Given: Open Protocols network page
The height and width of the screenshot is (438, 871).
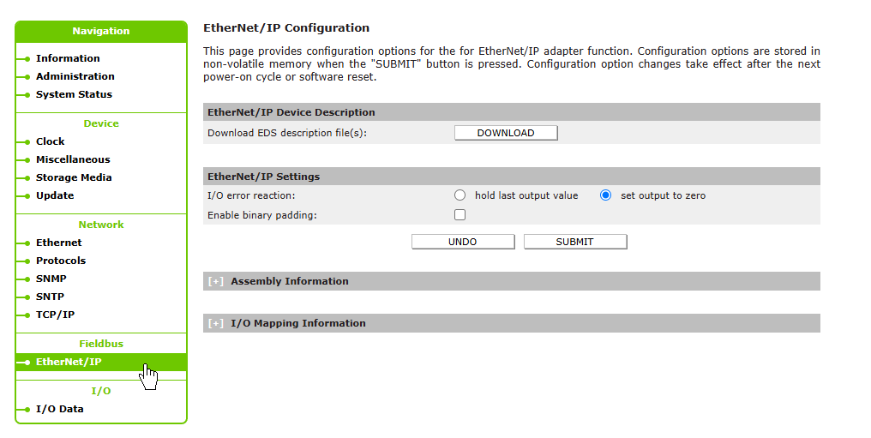Looking at the screenshot, I should [x=61, y=261].
